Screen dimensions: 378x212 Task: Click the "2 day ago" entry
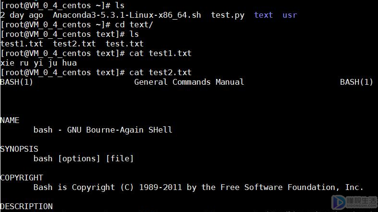tap(22, 15)
